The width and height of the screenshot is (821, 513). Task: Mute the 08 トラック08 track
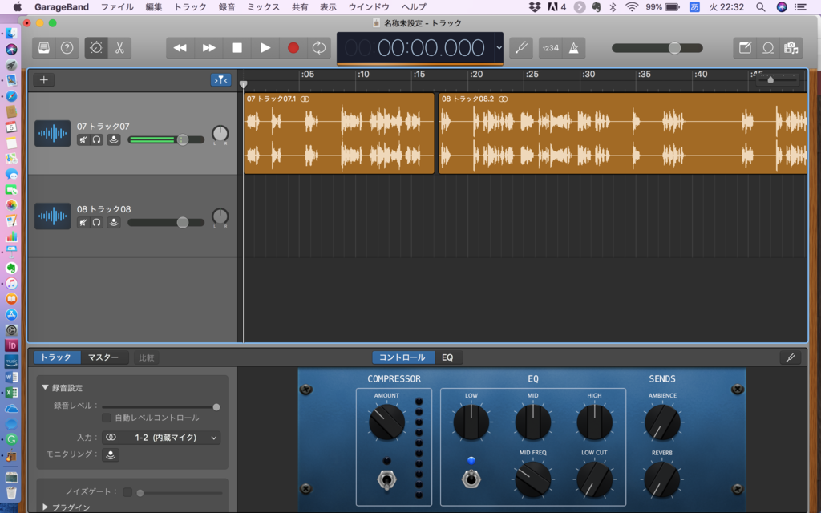[x=83, y=223]
